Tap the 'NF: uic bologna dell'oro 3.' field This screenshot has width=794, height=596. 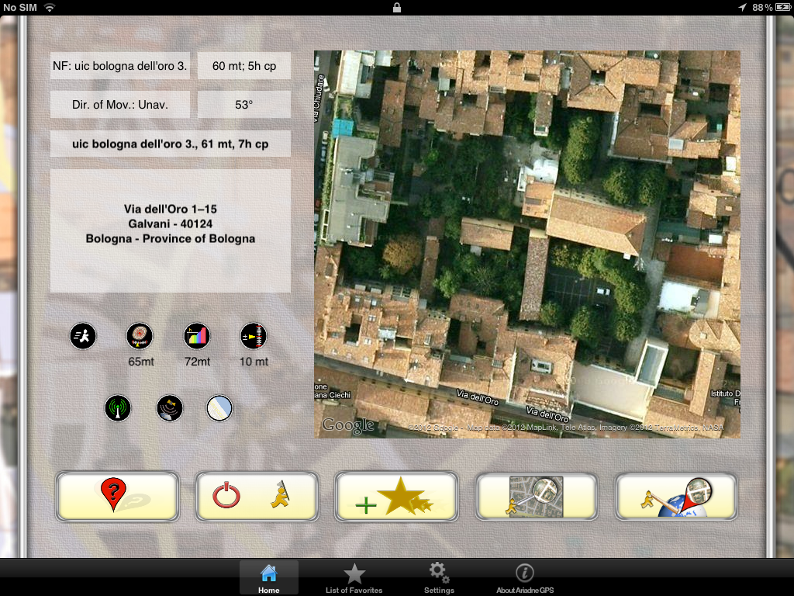click(x=120, y=66)
